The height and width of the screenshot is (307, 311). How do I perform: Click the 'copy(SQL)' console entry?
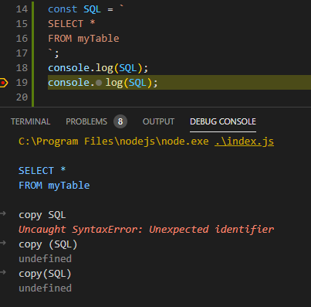(45, 274)
